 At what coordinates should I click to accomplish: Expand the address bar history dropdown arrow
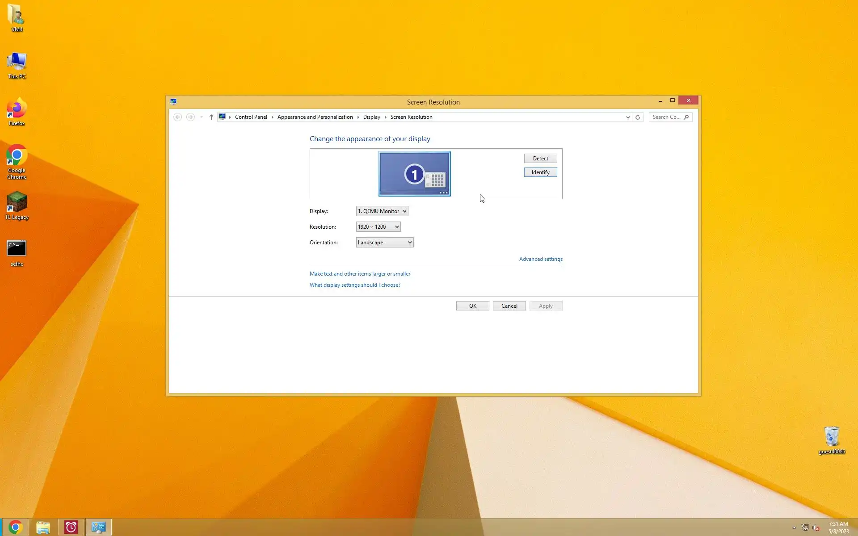tap(628, 117)
